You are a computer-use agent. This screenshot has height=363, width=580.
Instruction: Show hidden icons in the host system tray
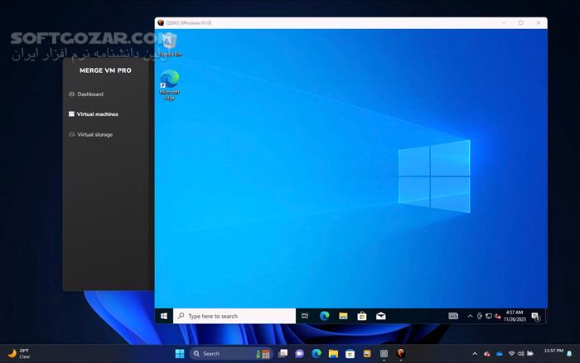tap(475, 354)
